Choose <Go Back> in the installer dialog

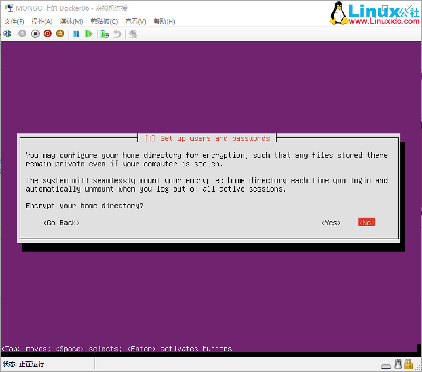pyautogui.click(x=61, y=222)
